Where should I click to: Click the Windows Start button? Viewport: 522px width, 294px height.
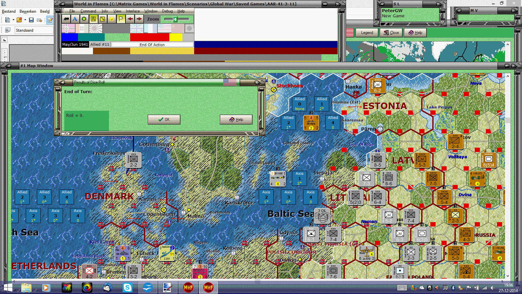click(x=8, y=287)
